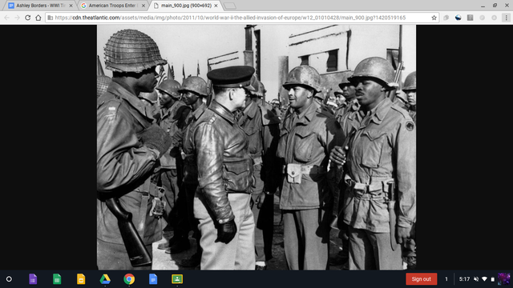Image resolution: width=513 pixels, height=288 pixels.
Task: Check the battery status icon
Action: [x=492, y=279]
